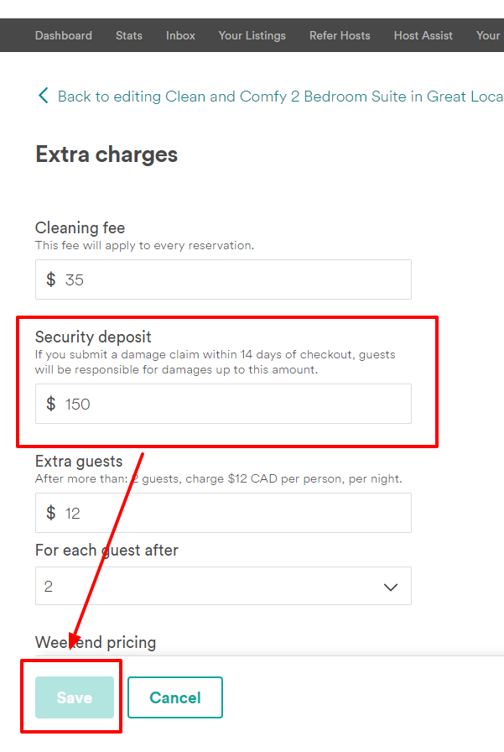Click the 'Weekend pricing' section label
Viewport: 504px width, 752px height.
pyautogui.click(x=96, y=642)
